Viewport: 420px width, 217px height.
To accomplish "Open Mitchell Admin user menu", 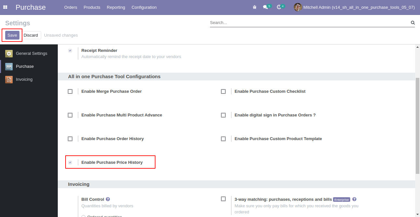I will click(x=354, y=7).
